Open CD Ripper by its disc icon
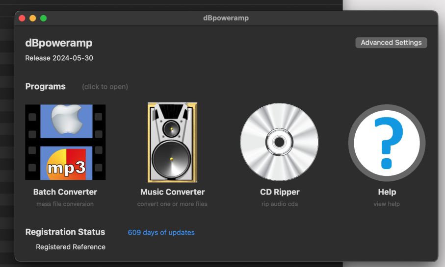The height and width of the screenshot is (267, 445). point(279,142)
